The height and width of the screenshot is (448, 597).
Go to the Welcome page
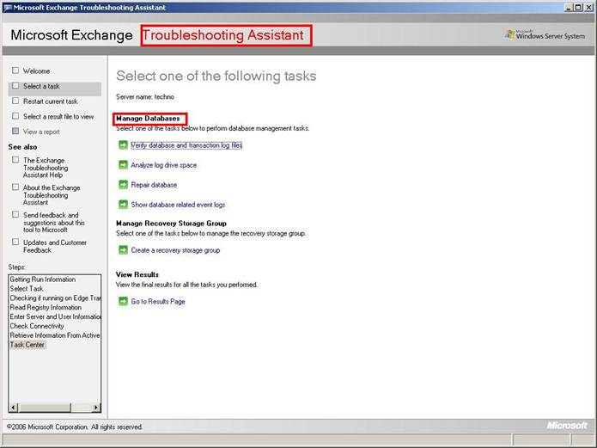click(36, 71)
